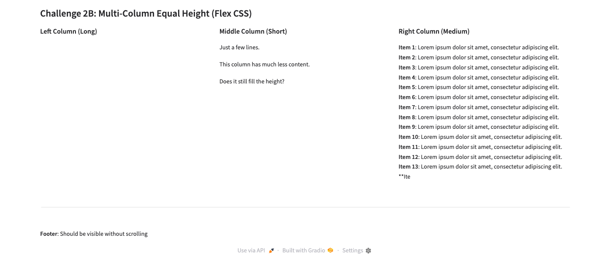
Task: Click the Item 13 line in right column
Action: pyautogui.click(x=480, y=167)
